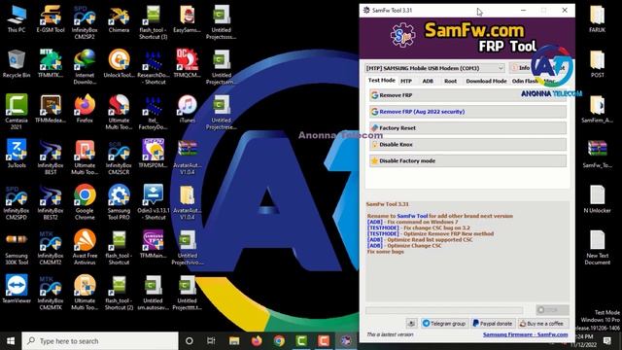622x350 pixels.
Task: Open Cortana from the taskbar
Action: pos(190,341)
